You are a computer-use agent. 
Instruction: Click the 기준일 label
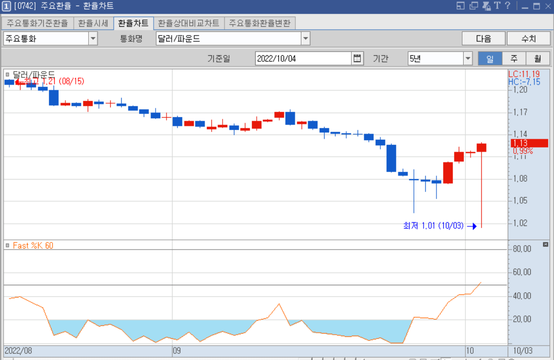pyautogui.click(x=219, y=58)
